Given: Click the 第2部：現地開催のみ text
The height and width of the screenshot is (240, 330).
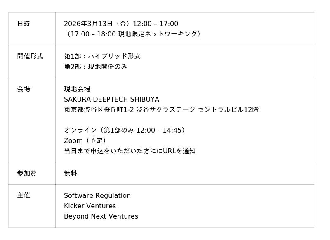Looking at the screenshot, I should [96, 67].
